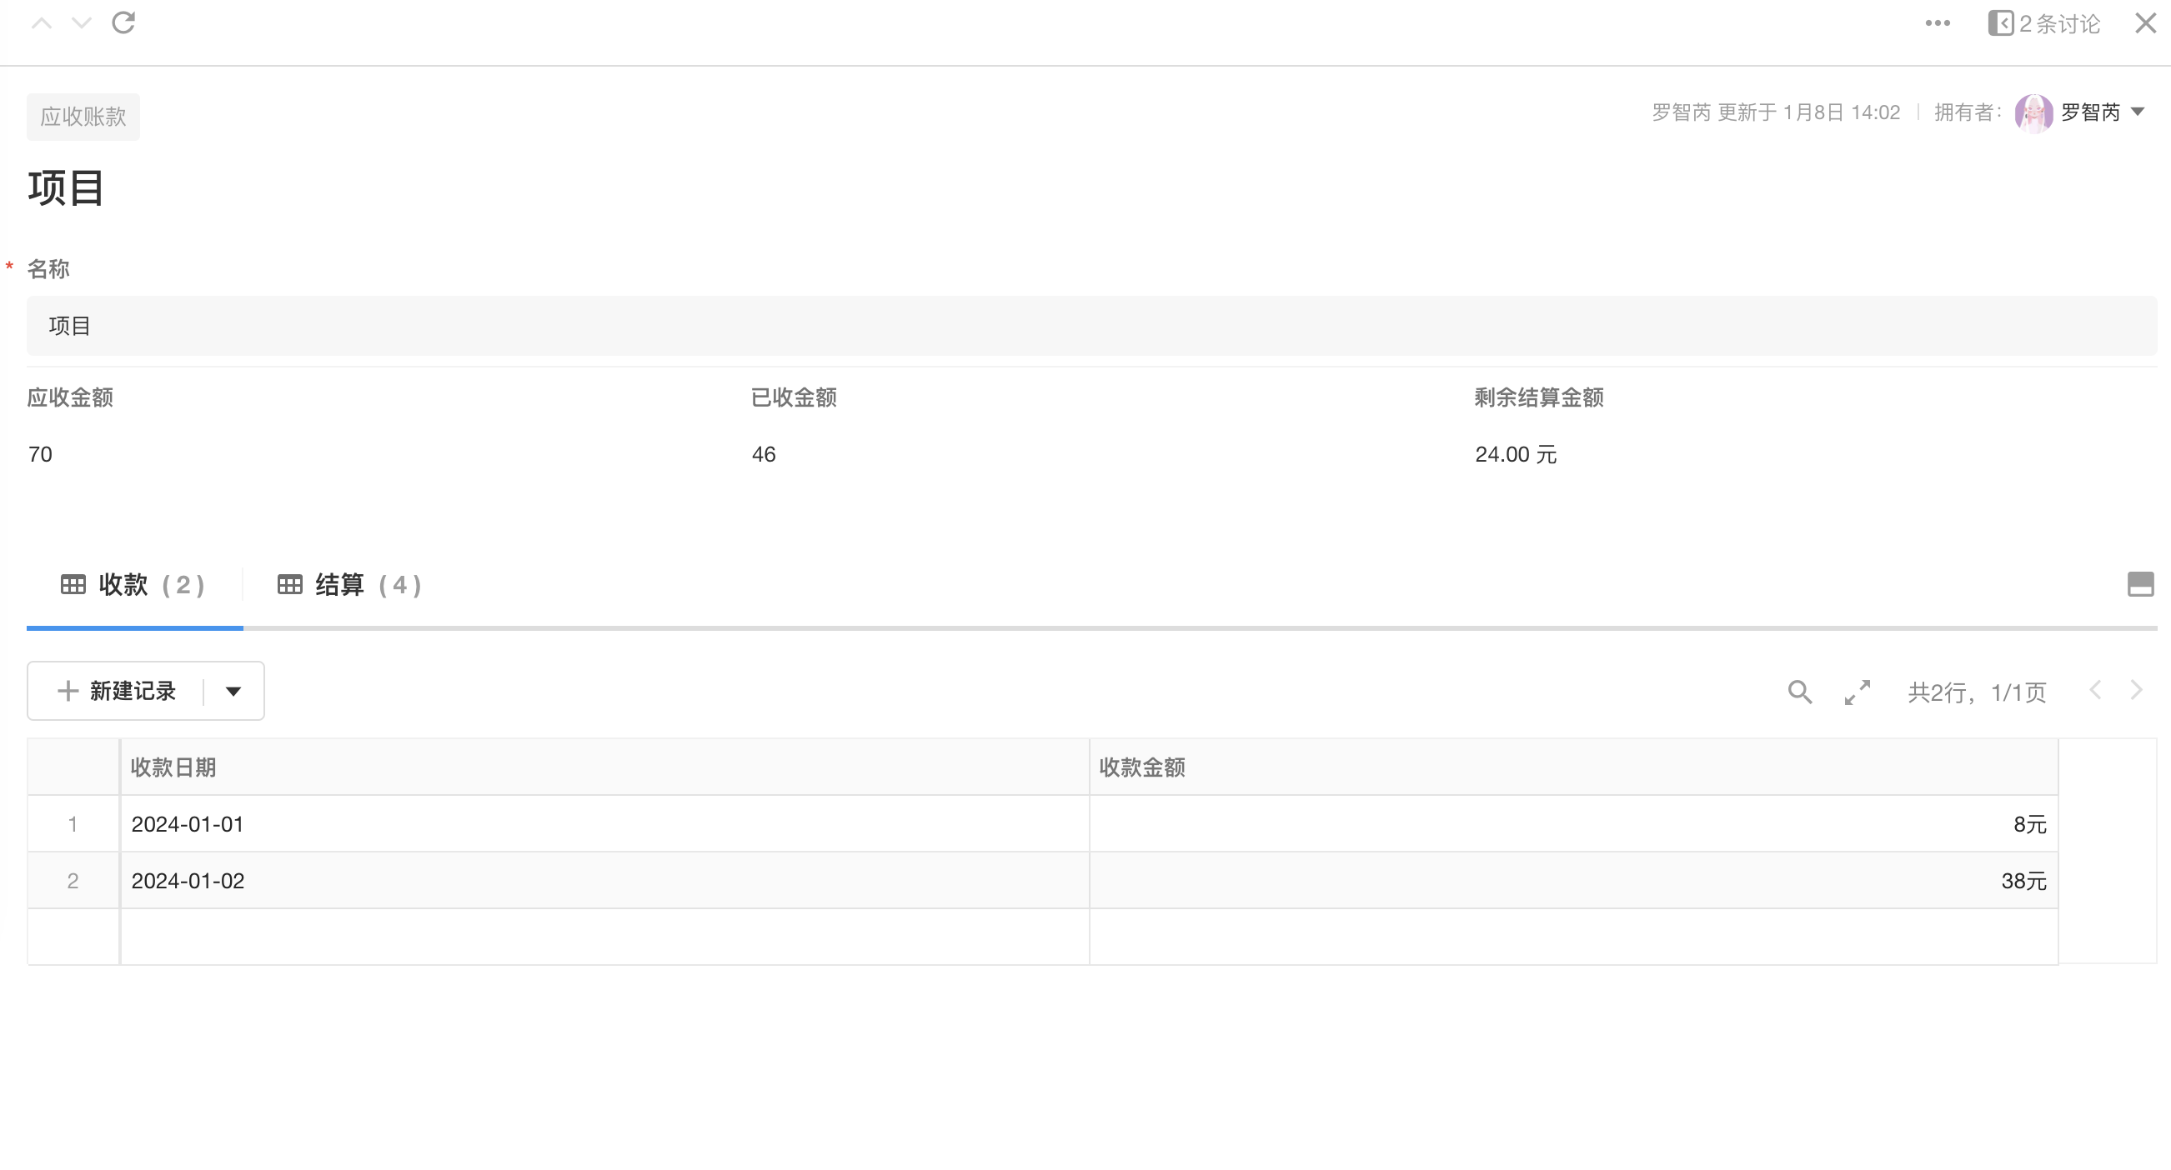Close the record detail window

coord(2146,23)
